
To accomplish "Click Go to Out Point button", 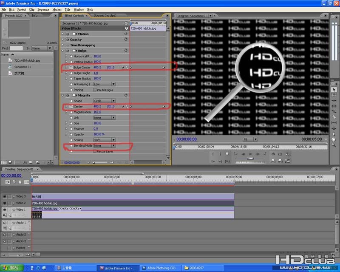I will (220, 161).
